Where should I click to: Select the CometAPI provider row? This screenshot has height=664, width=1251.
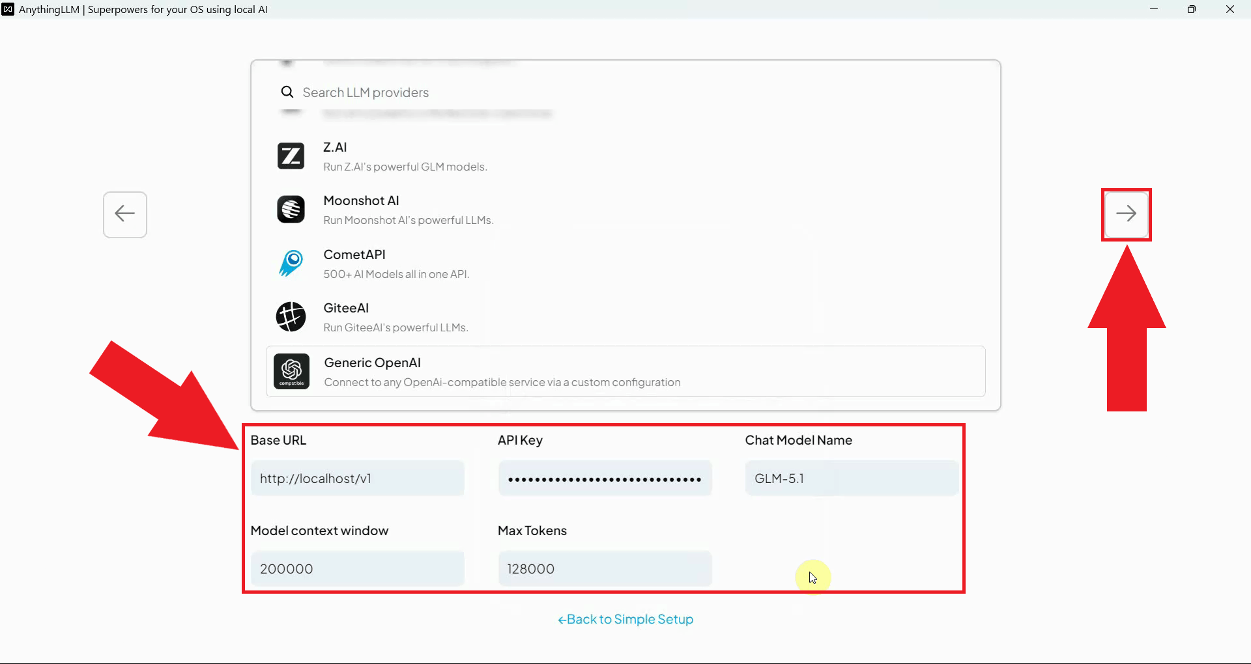coord(395,263)
